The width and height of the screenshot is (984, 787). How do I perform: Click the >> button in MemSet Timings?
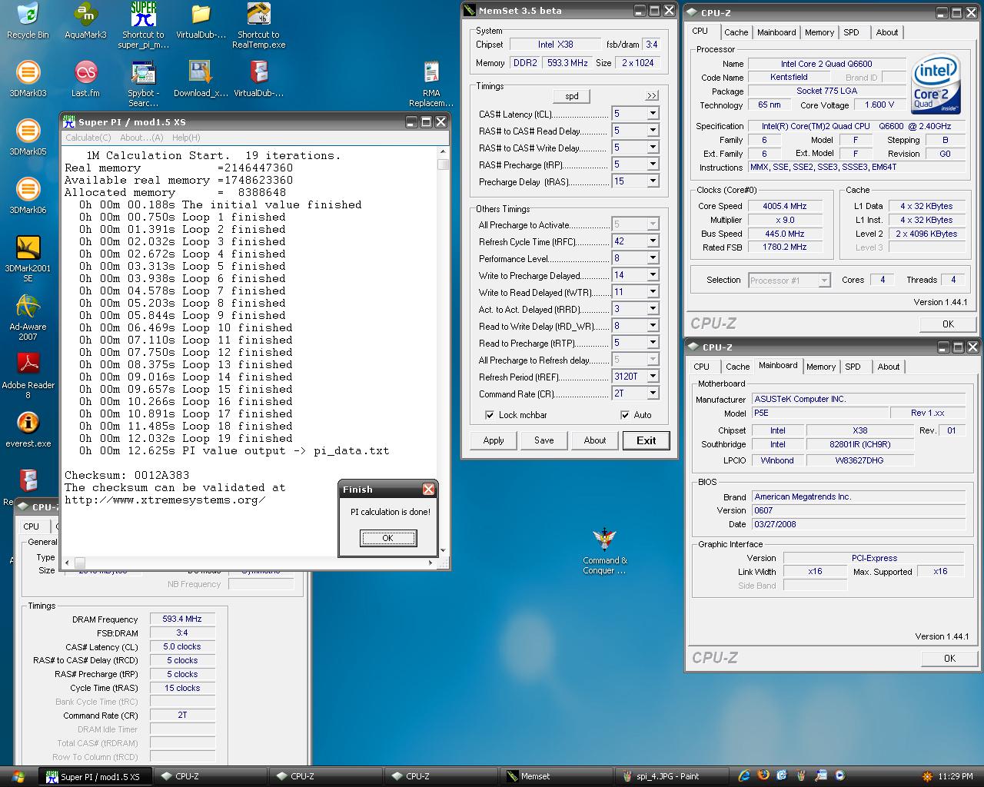tap(652, 96)
